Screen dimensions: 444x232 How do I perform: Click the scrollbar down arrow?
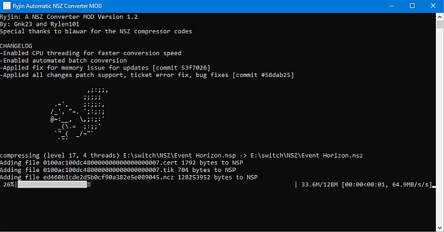[x=440, y=228]
